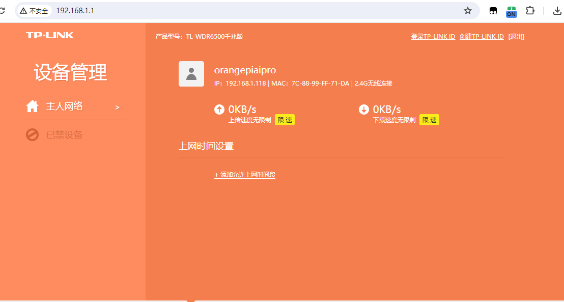The height and width of the screenshot is (302, 564).
Task: Select the 已禁设备 menu item
Action: coord(64,135)
